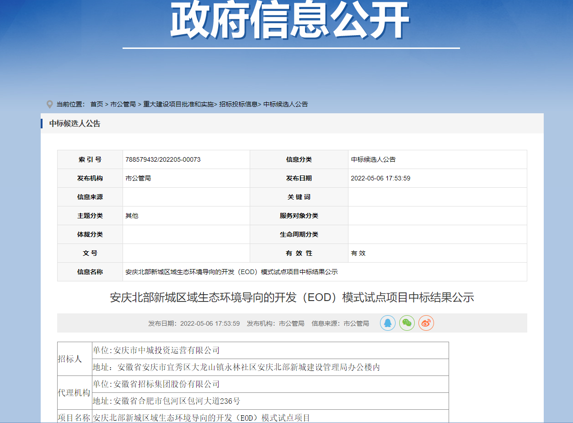Share the article via QQ icon
Screen dimensions: 573x423
click(x=387, y=323)
